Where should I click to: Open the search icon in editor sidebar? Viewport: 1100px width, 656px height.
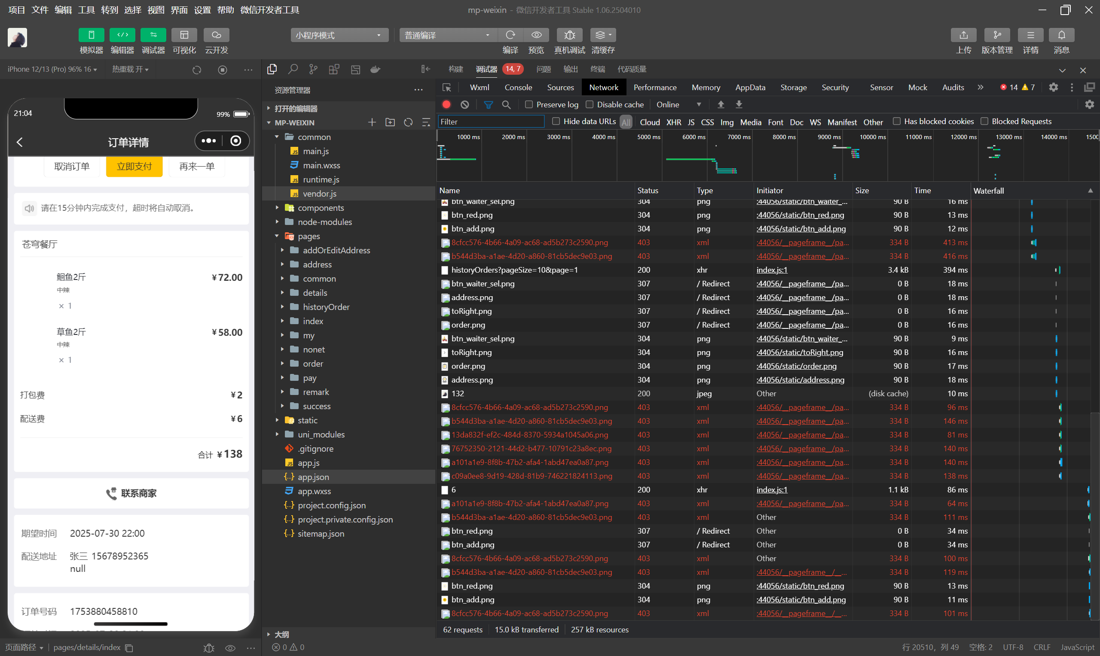coord(292,70)
